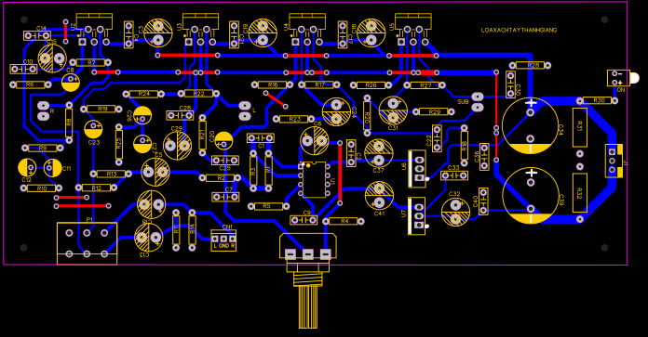Click the L output pads
This screenshot has width=648, height=337.
point(245,110)
